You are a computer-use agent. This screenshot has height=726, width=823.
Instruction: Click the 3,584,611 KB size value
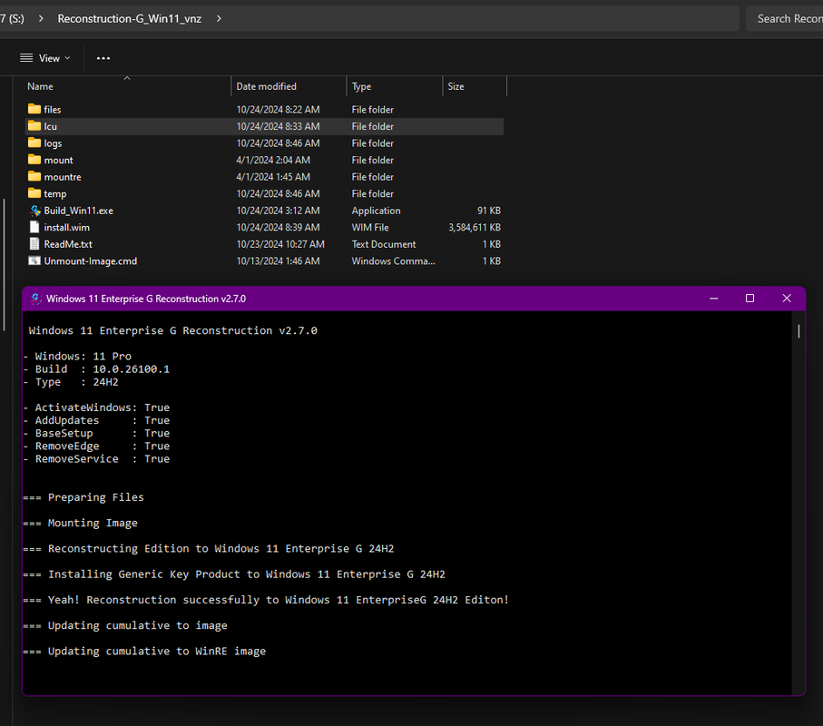475,227
